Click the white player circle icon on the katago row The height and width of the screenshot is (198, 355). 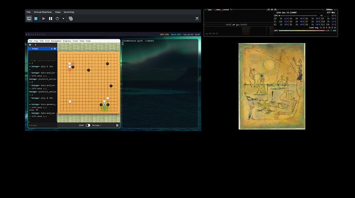(55, 49)
